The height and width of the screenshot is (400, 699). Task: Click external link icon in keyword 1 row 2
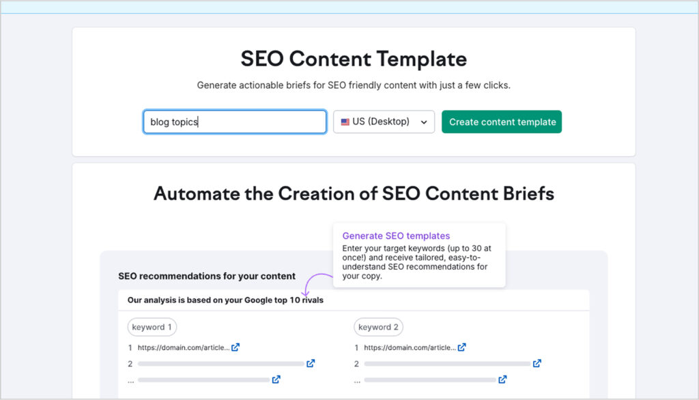[311, 363]
